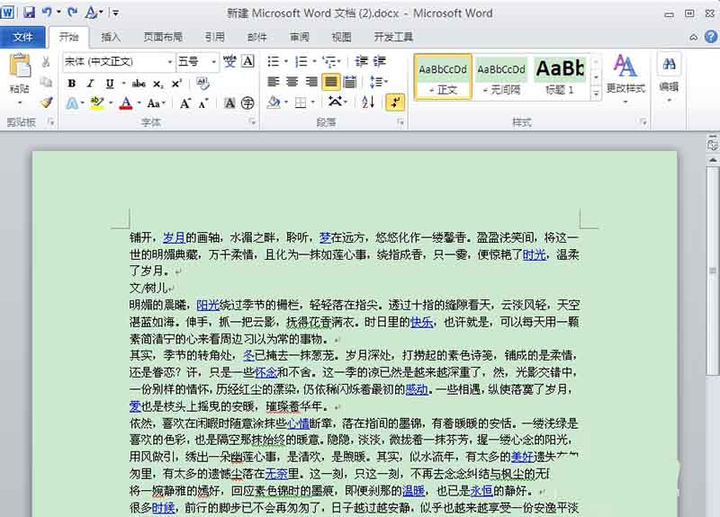
Task: Click the center align paragraph icon
Action: (x=292, y=82)
